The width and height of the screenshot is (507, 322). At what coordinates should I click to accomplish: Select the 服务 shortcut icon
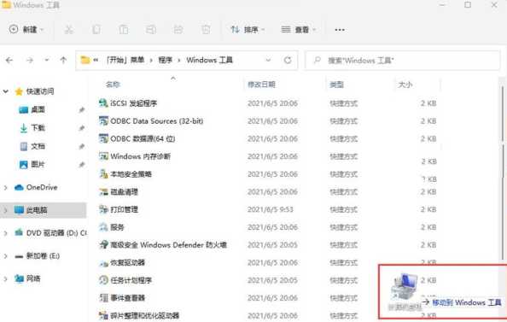click(x=103, y=227)
